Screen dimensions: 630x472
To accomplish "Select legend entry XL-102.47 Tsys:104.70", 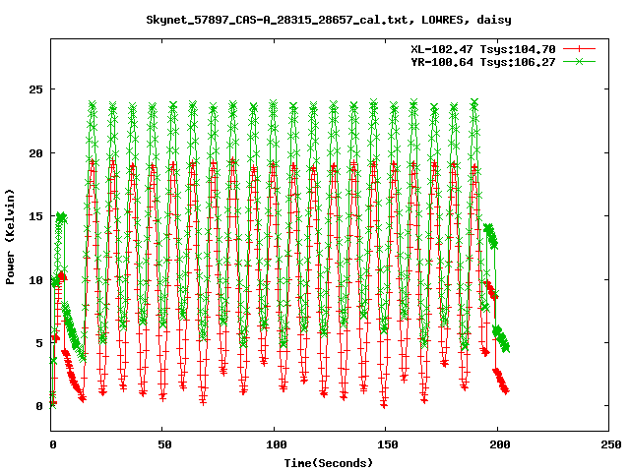I will tap(483, 49).
